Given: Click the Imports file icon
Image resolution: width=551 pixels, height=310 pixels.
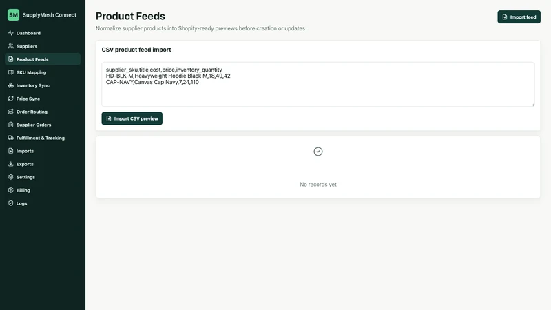Looking at the screenshot, I should click(x=11, y=151).
